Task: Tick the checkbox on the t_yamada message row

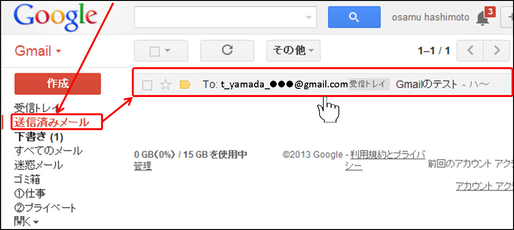Action: point(147,85)
